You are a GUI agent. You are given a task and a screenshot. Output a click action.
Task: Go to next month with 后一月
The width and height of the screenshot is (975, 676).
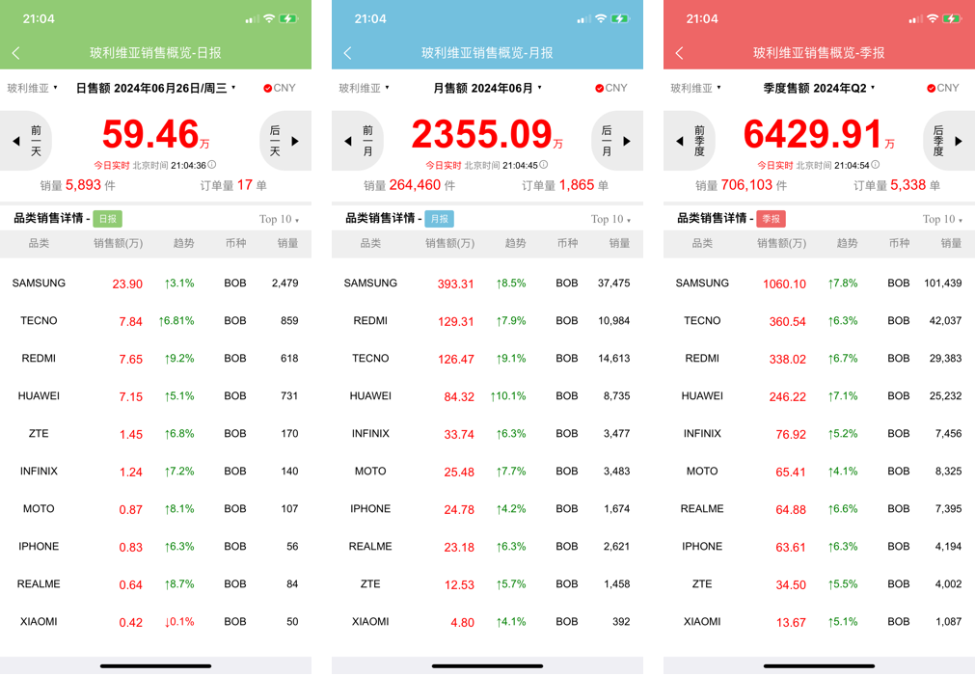(617, 141)
